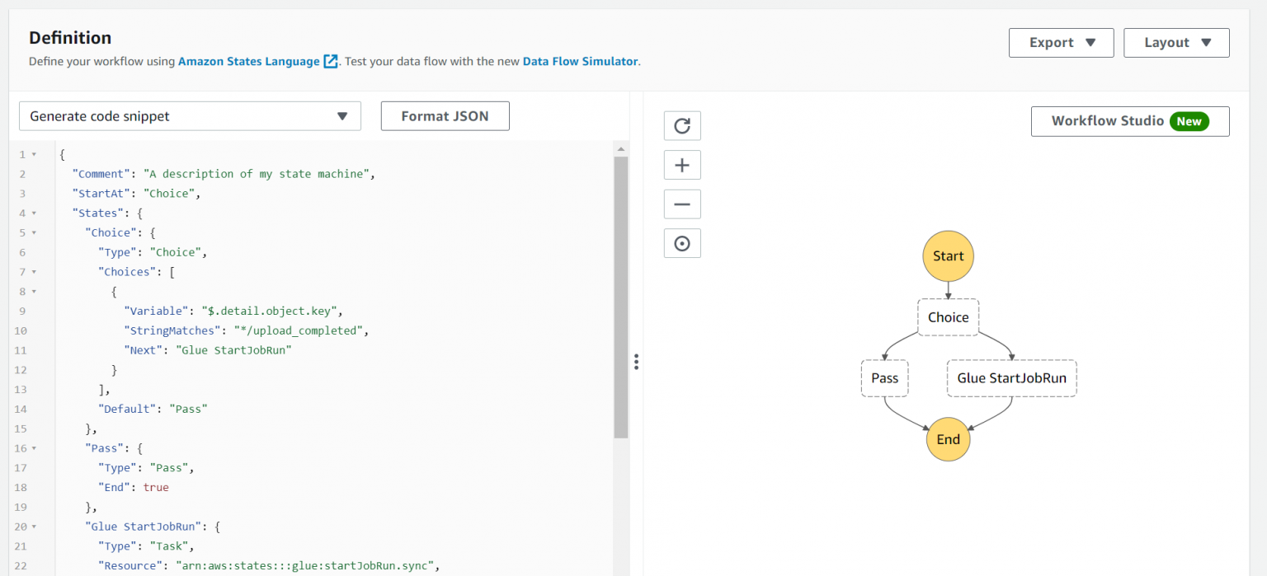The width and height of the screenshot is (1267, 576).
Task: Open the Layout dropdown
Action: click(x=1176, y=42)
